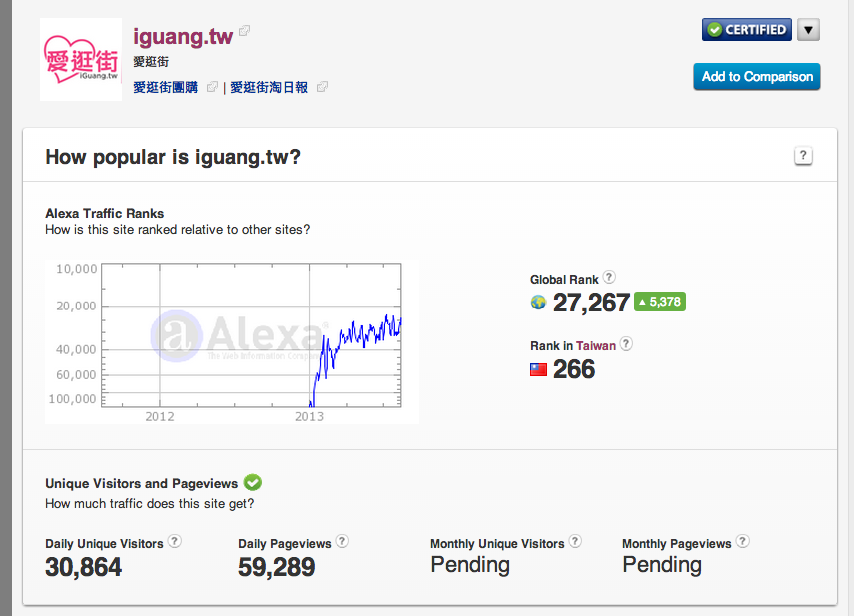Viewport: 854px width, 616px height.
Task: Open external link icon beside iguang.tw title
Action: [245, 32]
